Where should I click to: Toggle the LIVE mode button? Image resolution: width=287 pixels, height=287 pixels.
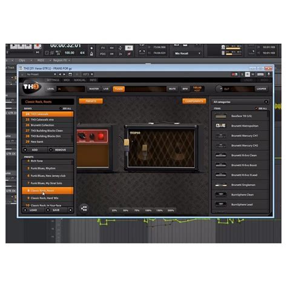tap(106, 89)
